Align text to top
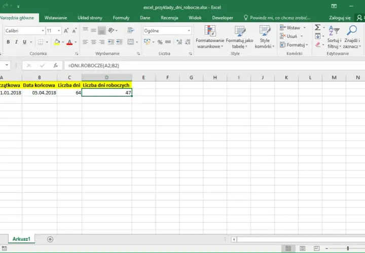365x253 pixels. (x=86, y=30)
